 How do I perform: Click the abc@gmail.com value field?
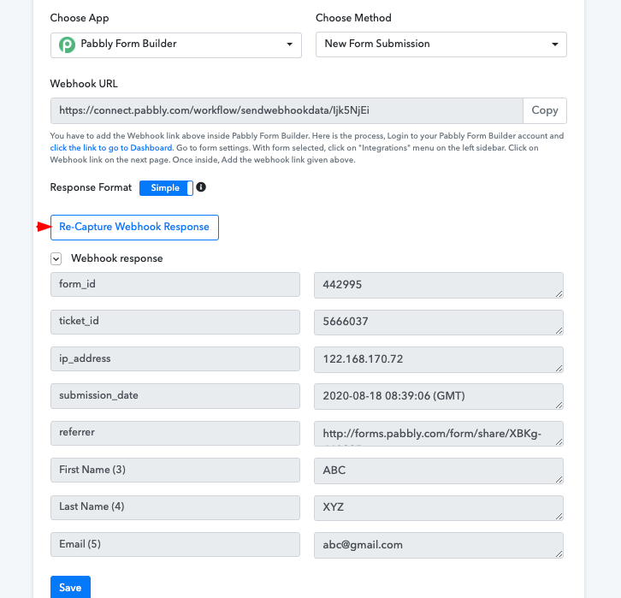(439, 545)
